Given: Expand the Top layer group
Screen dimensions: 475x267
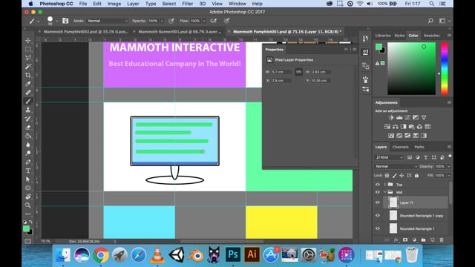Looking at the screenshot, I should click(385, 185).
